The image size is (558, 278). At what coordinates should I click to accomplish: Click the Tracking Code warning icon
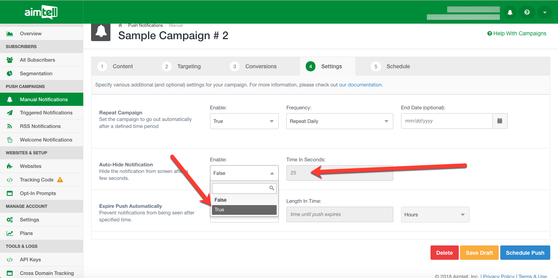(x=60, y=180)
